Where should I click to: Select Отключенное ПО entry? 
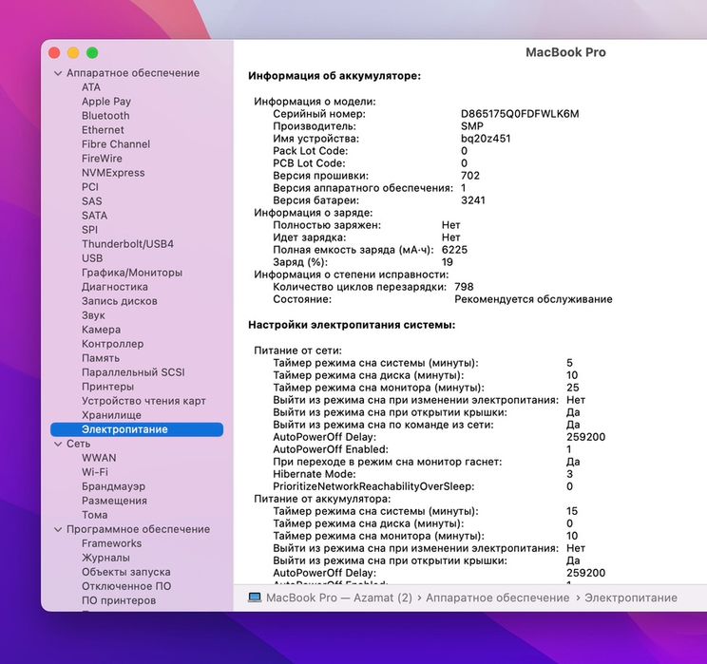(x=126, y=586)
